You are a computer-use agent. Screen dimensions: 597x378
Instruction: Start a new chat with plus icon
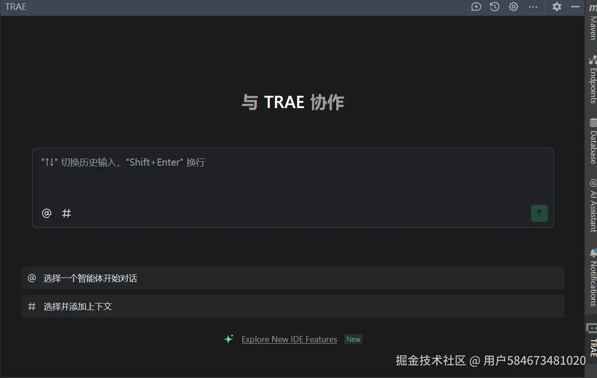(476, 7)
